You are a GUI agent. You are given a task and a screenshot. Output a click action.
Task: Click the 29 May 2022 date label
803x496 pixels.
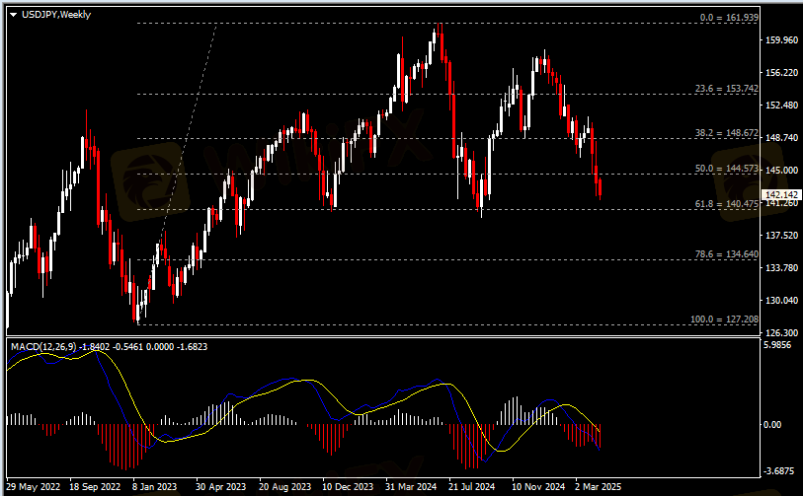coord(34,487)
